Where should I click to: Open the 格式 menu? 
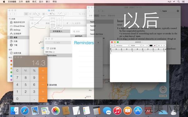(x=34, y=2)
